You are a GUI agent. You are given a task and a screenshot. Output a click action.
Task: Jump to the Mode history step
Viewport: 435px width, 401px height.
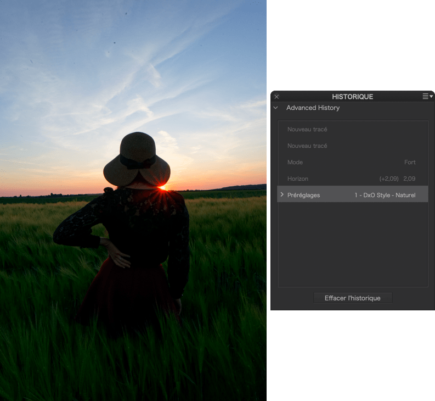295,163
